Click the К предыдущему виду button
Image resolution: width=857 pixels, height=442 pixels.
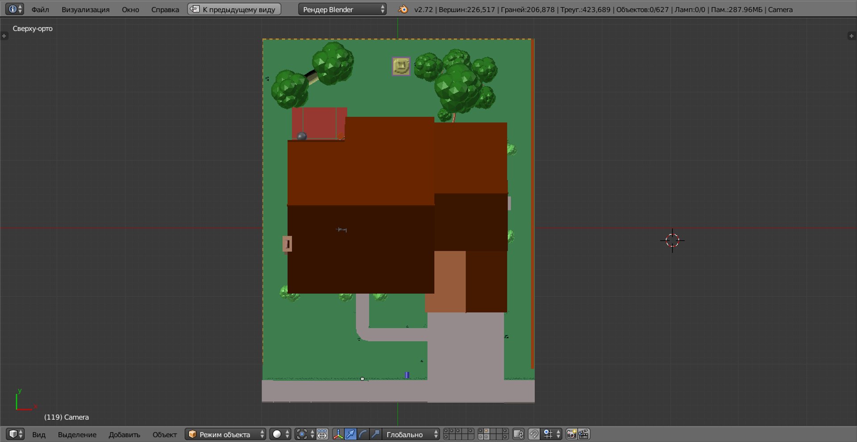[234, 9]
